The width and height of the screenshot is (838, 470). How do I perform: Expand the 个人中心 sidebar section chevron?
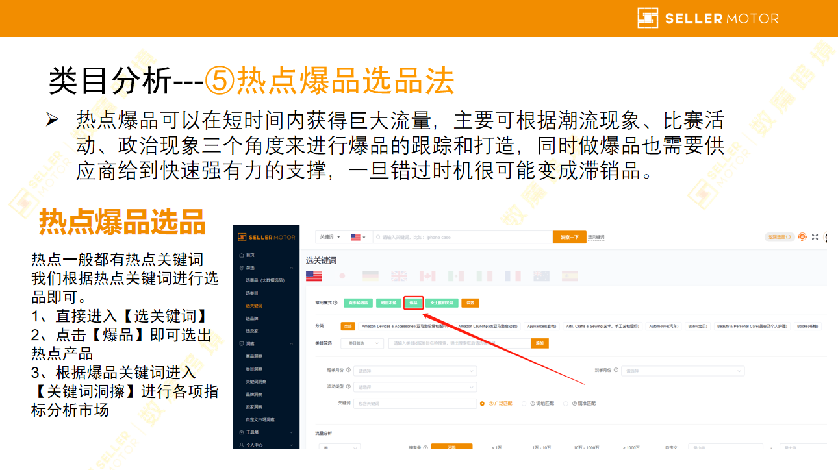point(292,445)
